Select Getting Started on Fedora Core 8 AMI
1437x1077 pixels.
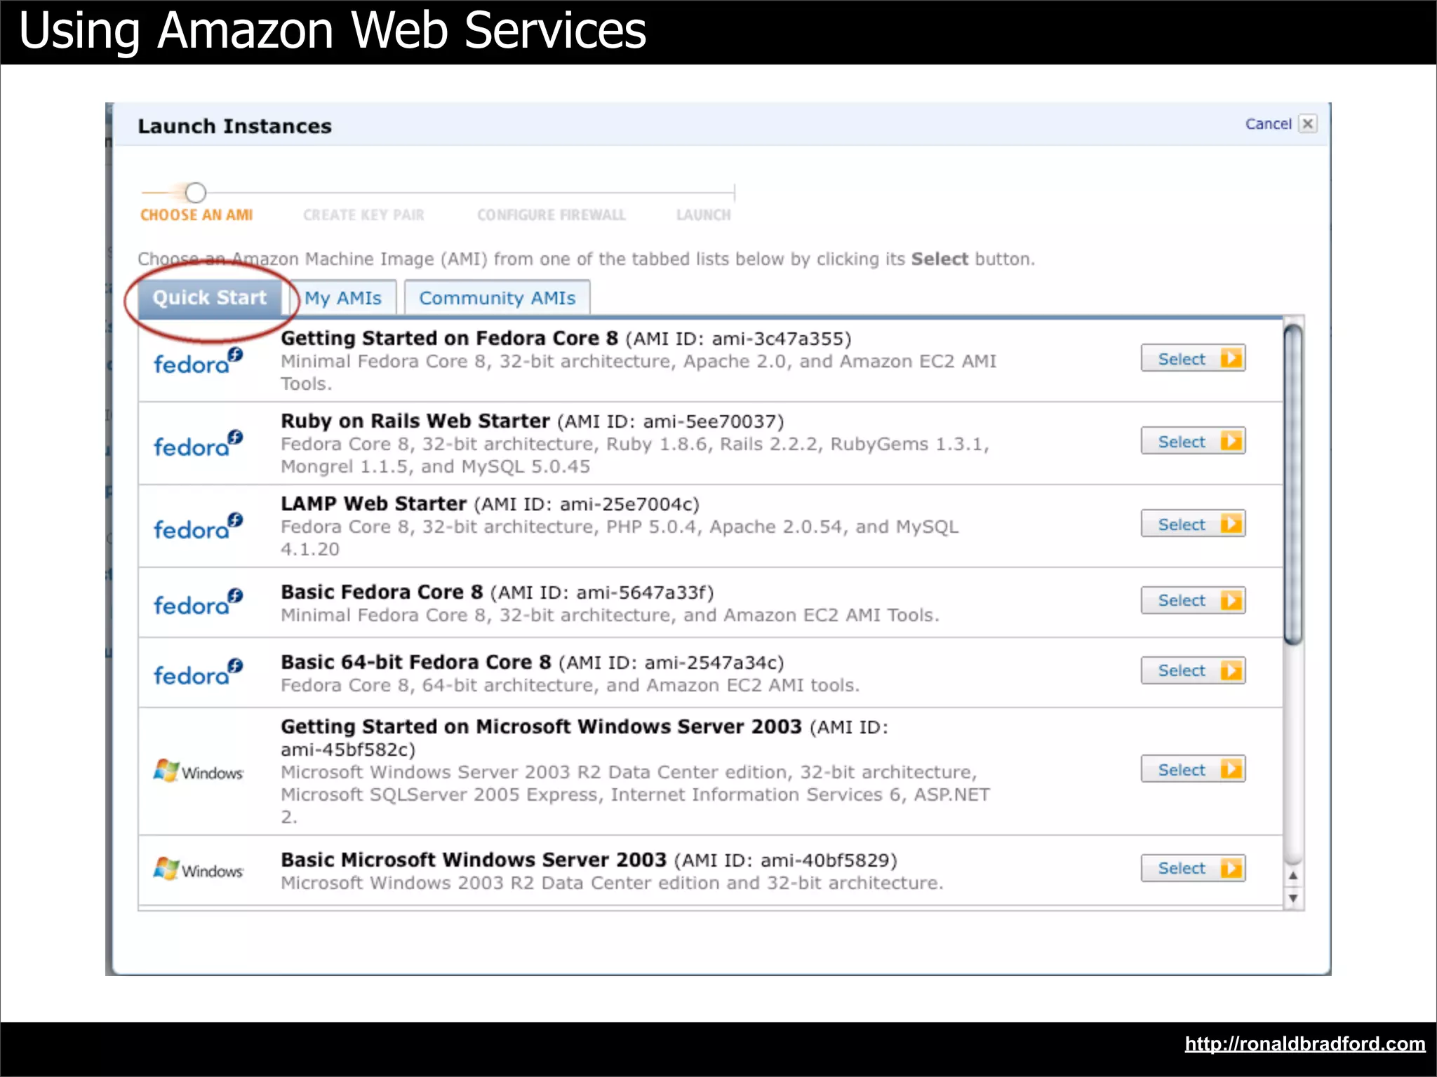[x=1193, y=358]
